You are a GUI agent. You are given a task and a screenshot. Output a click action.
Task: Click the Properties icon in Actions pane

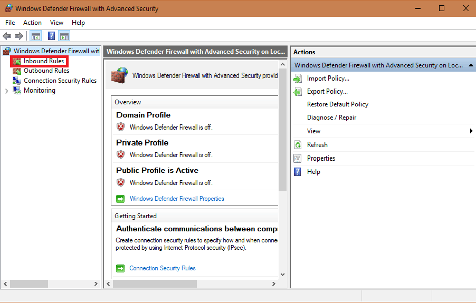(x=298, y=159)
